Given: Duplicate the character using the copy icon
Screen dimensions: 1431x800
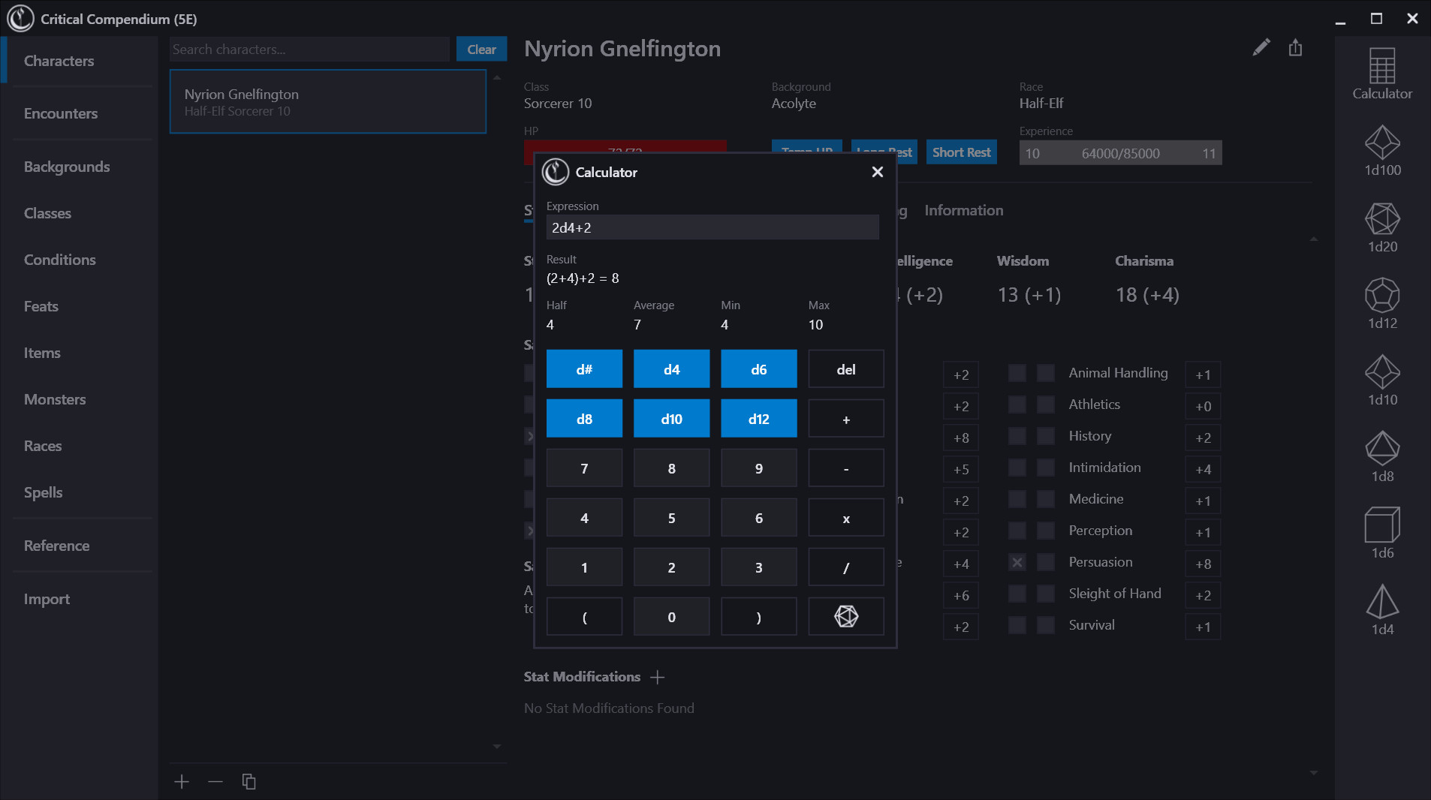Looking at the screenshot, I should (x=249, y=781).
